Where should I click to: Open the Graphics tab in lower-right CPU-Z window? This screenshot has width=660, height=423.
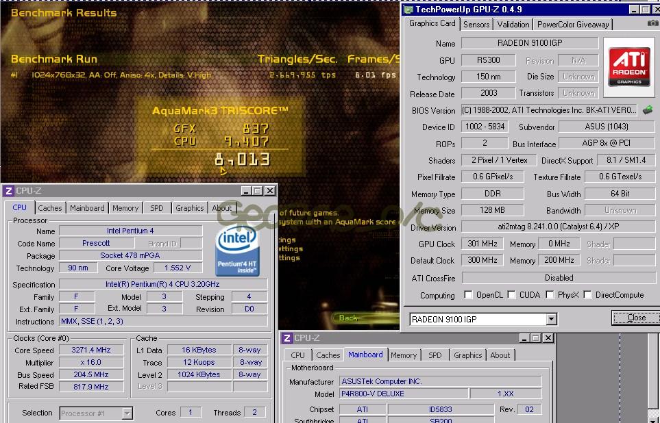[x=467, y=355]
